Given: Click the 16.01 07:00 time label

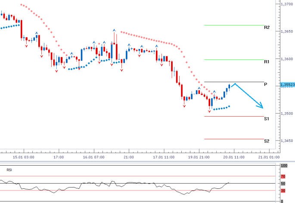Looking at the screenshot, I should (94, 157).
